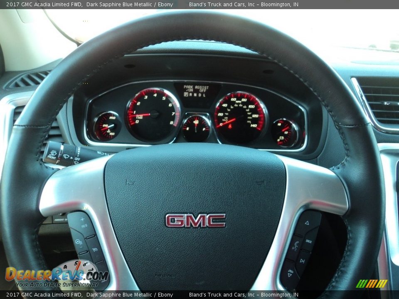Select the up triangle volume arrow
Viewport: 399px width, 299px height.
[x=307, y=223]
